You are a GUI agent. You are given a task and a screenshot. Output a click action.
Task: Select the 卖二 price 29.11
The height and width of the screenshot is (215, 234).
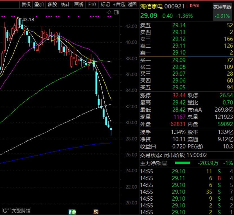tap(179, 46)
